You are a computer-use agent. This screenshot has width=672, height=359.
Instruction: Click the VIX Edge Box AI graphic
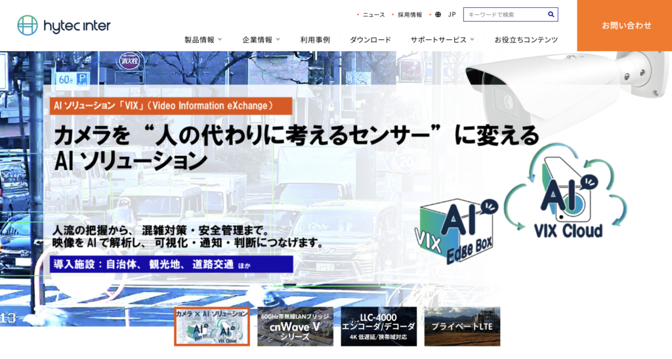coord(457,231)
